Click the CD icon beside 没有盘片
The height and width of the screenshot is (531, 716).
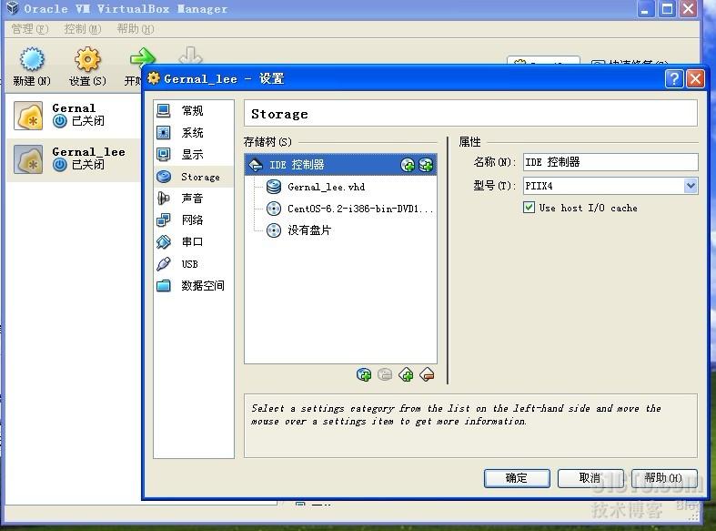click(274, 230)
